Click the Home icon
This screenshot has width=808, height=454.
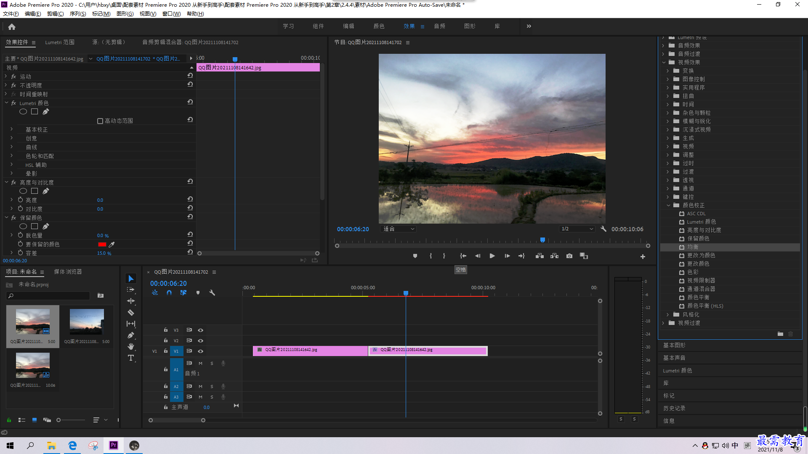[x=12, y=26]
